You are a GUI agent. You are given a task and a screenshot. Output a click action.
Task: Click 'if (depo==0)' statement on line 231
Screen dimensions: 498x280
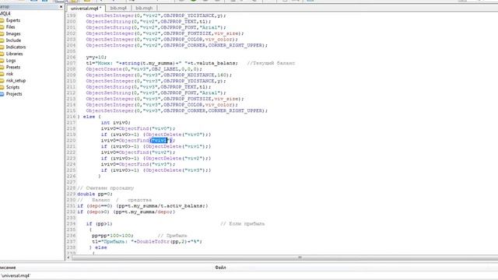click(142, 205)
